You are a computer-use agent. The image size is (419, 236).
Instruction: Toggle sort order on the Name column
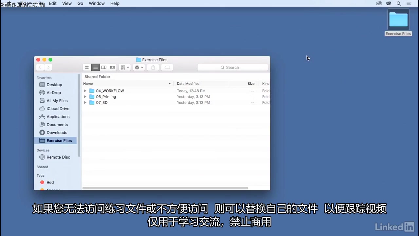pos(88,84)
